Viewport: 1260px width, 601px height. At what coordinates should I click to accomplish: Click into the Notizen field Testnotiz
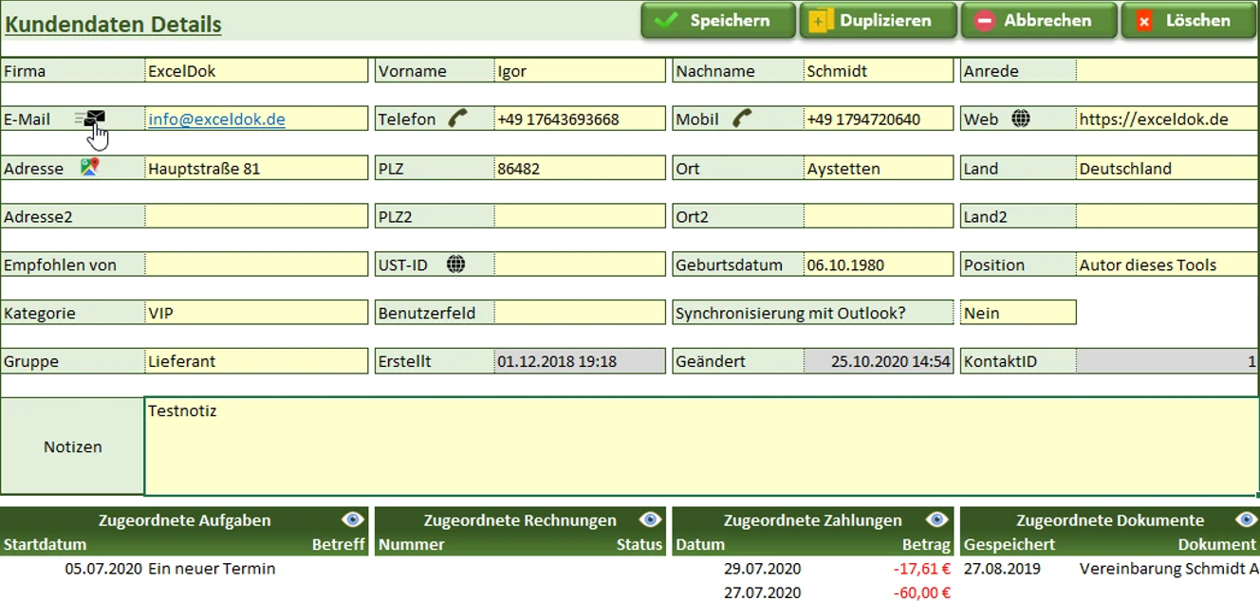coord(702,446)
